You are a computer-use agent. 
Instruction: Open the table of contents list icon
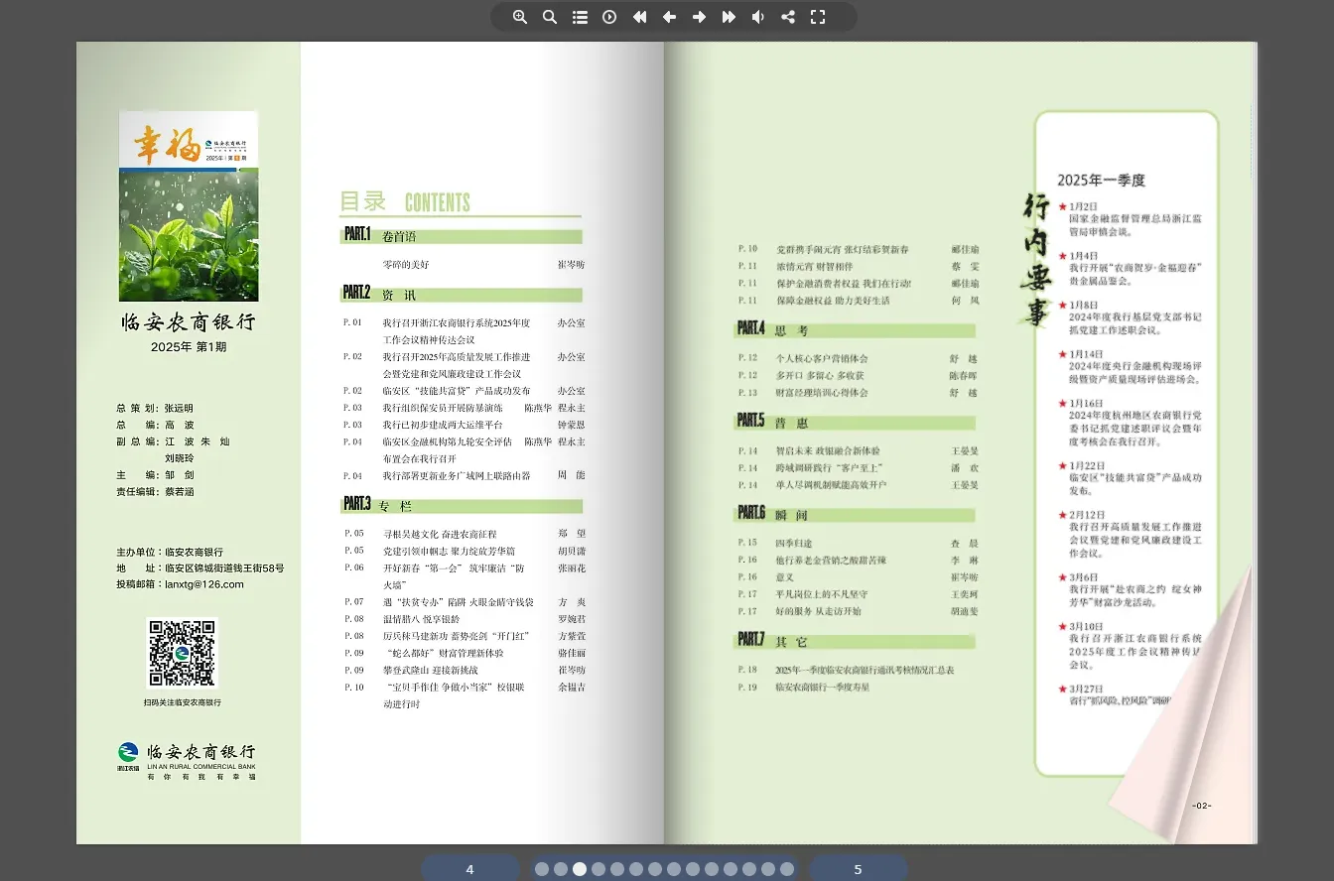tap(580, 17)
